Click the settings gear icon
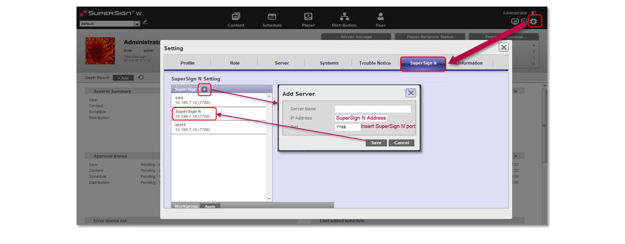Viewport: 625px width, 244px height. (534, 21)
